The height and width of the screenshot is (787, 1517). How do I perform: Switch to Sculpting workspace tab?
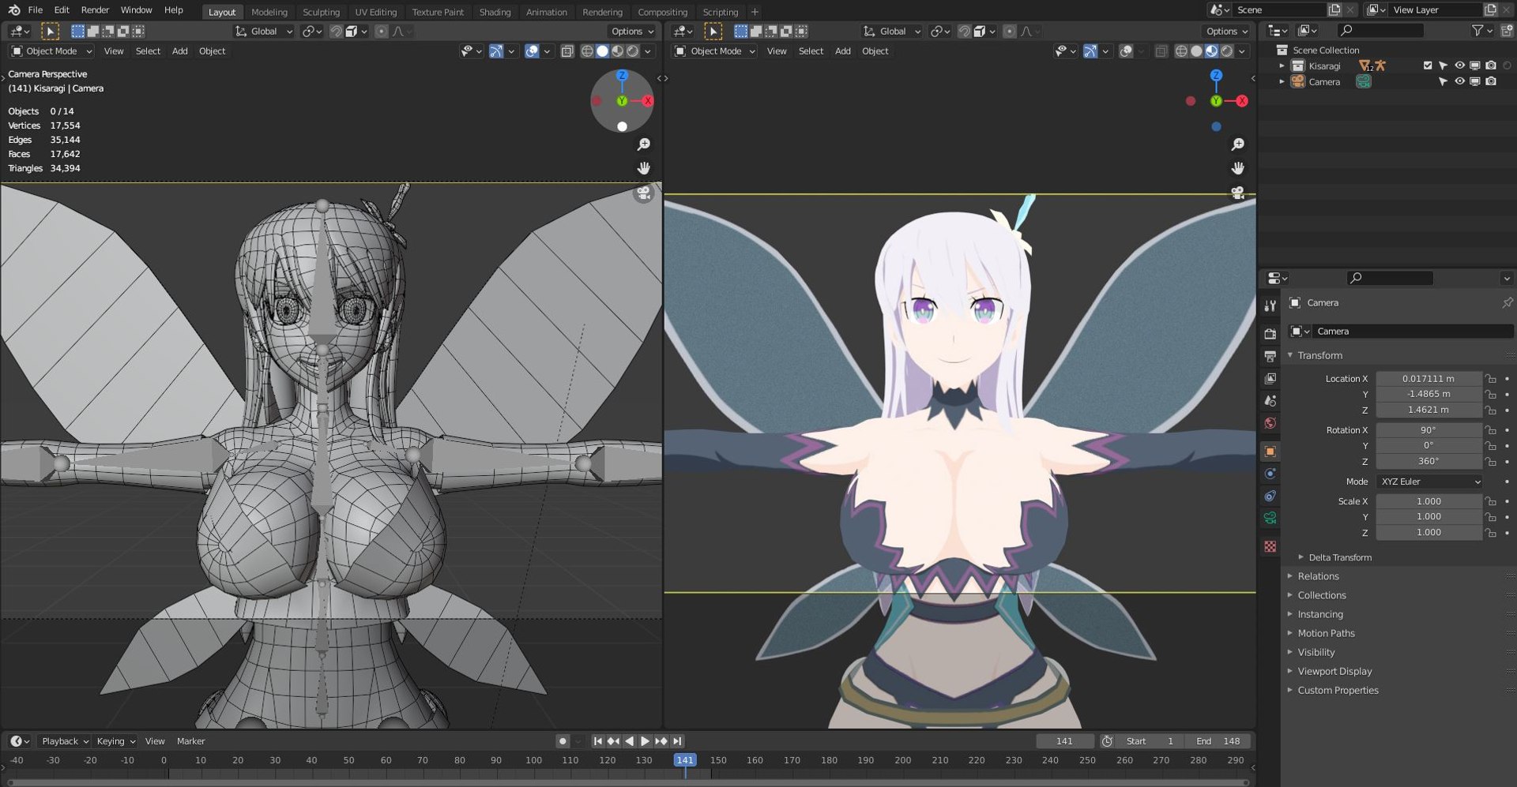pyautogui.click(x=321, y=12)
